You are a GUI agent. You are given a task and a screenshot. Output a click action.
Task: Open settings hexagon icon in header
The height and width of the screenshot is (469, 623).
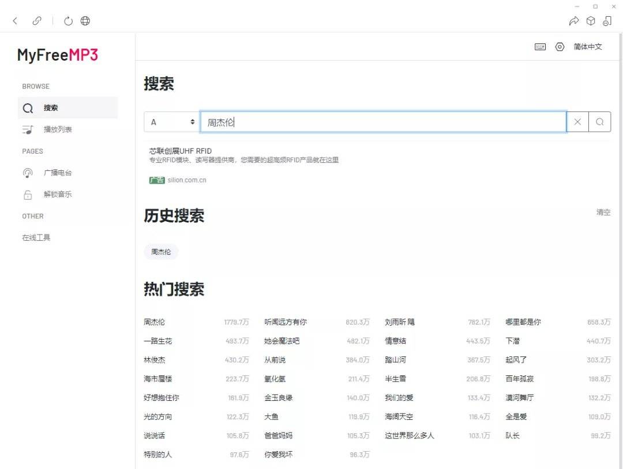(560, 47)
